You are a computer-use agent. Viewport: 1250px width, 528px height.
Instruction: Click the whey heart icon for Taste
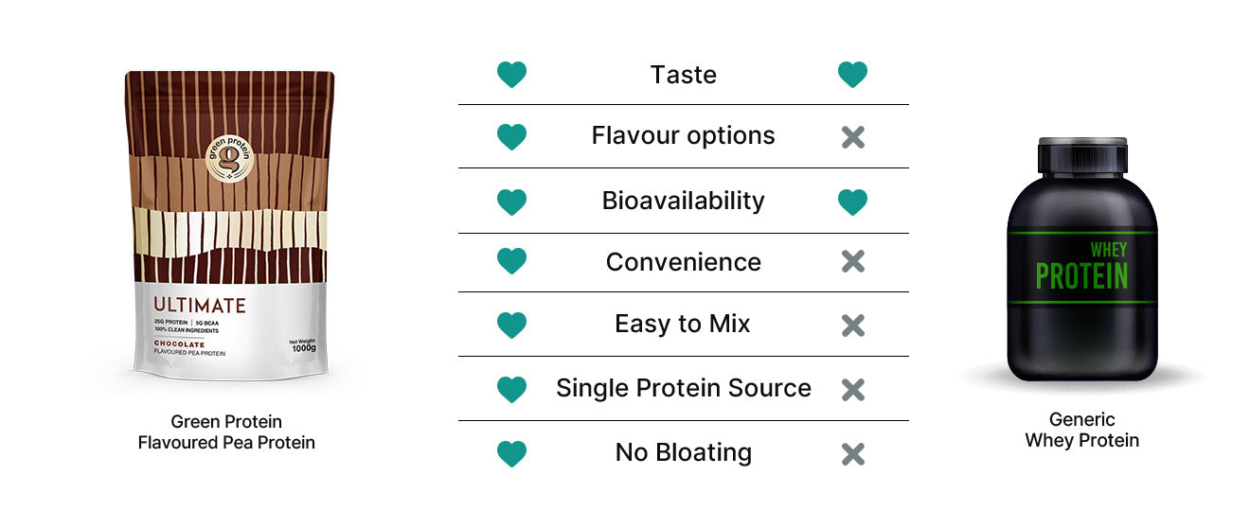(x=852, y=75)
